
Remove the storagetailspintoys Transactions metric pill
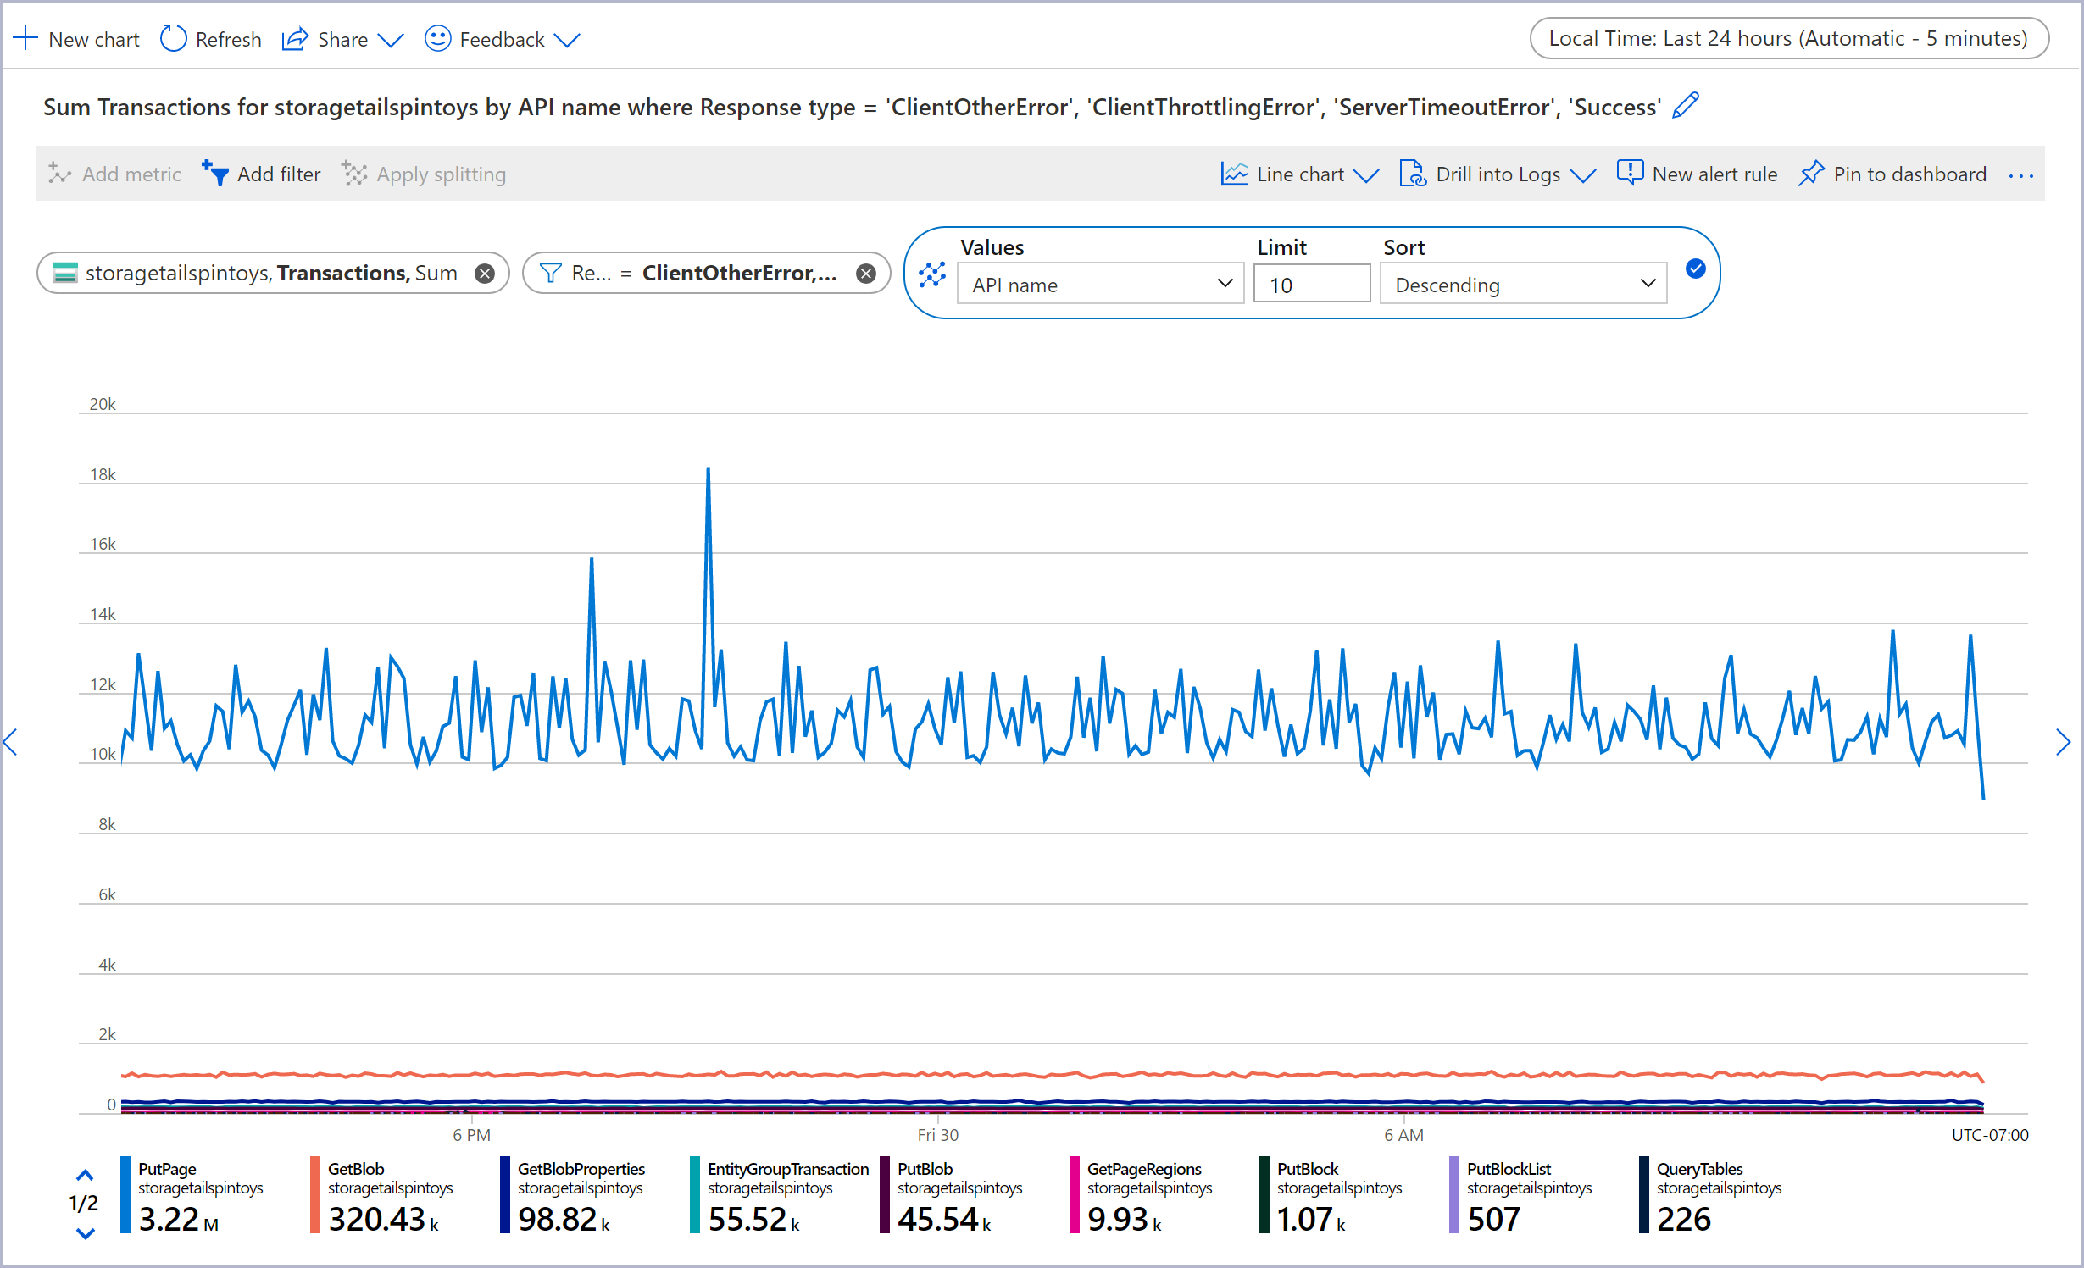pyautogui.click(x=485, y=274)
